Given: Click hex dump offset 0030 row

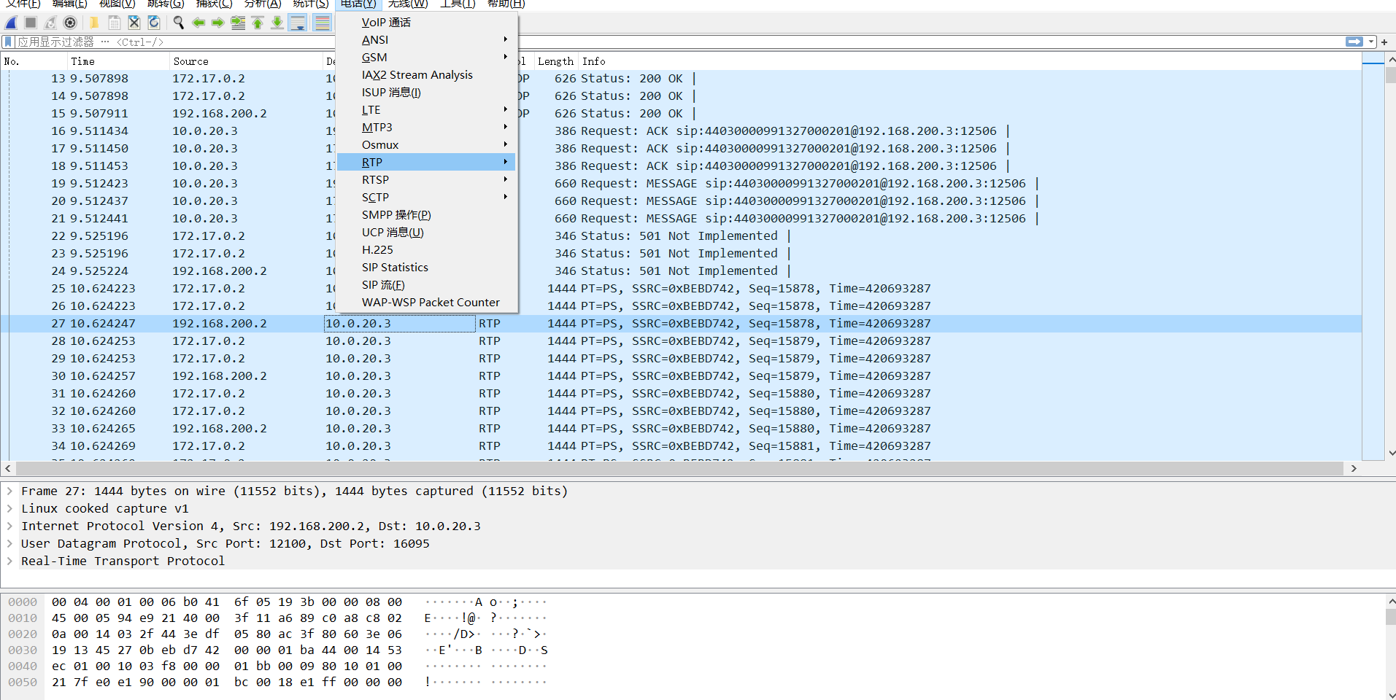Looking at the screenshot, I should tap(277, 650).
